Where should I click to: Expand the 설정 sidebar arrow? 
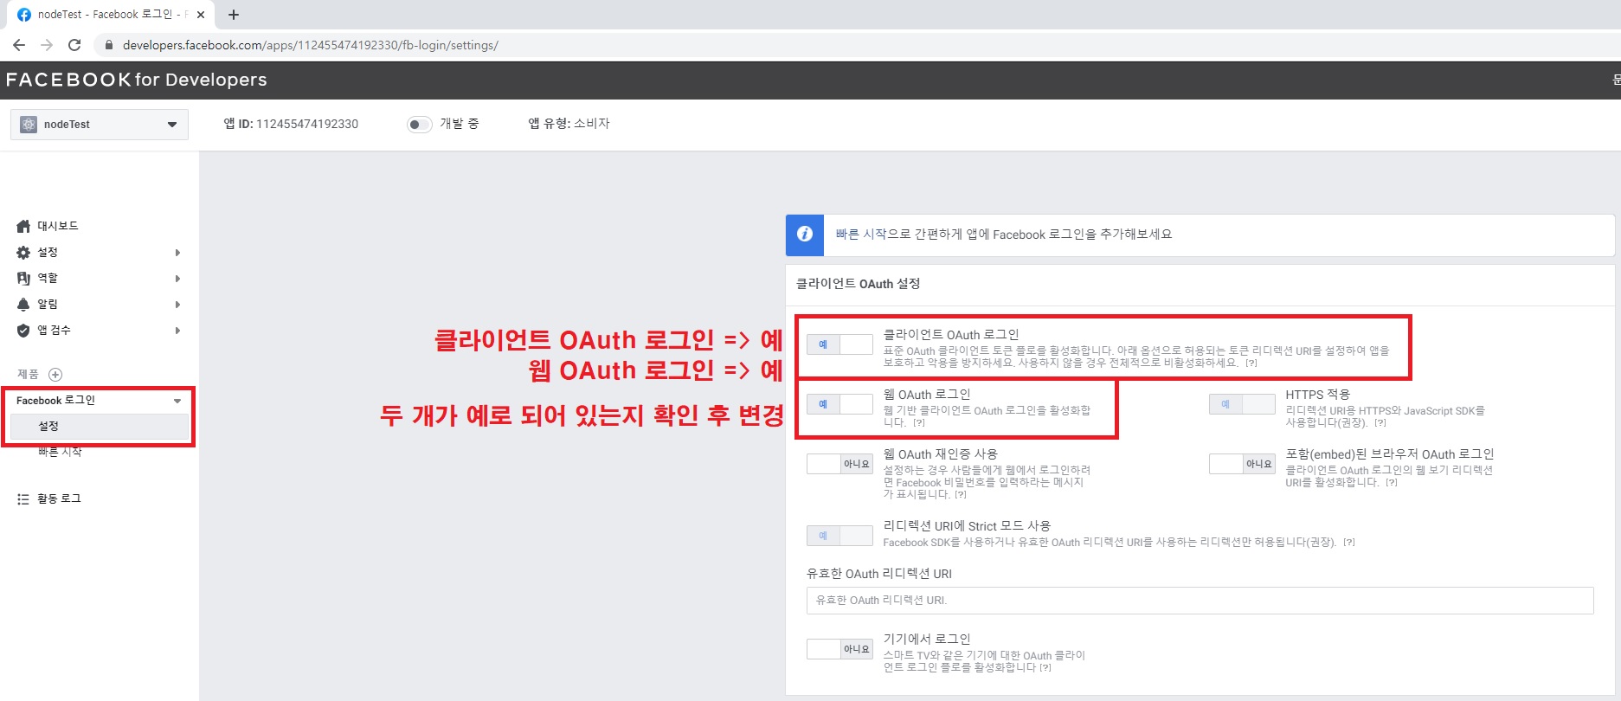tap(177, 253)
